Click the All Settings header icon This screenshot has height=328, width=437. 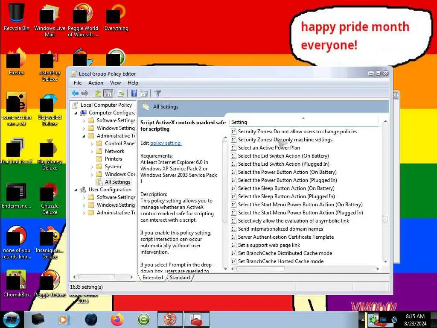pos(146,106)
